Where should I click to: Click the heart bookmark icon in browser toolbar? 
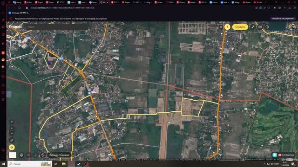269,8
